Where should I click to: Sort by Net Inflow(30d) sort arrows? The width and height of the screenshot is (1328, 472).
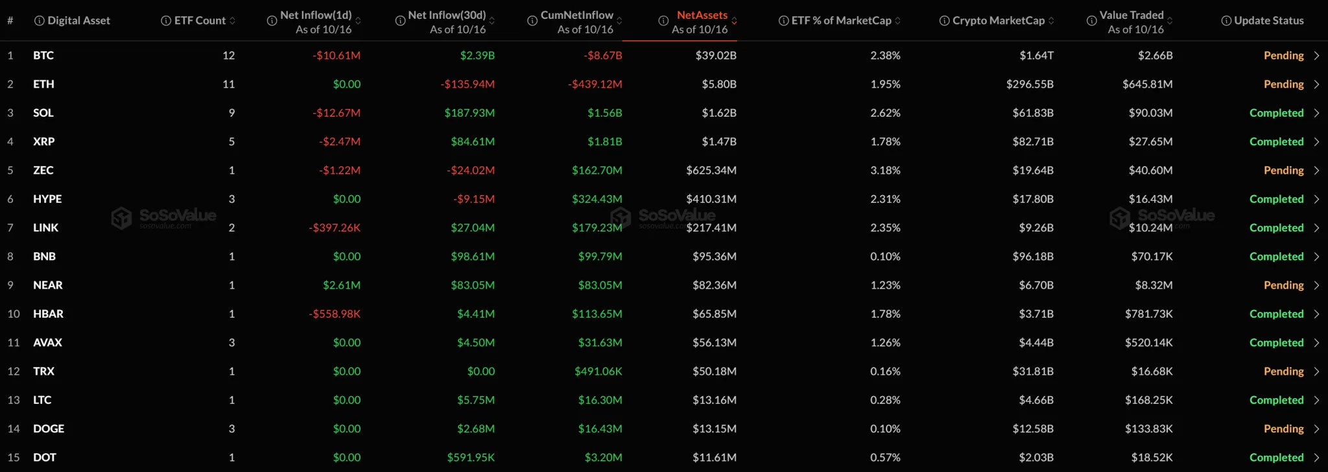point(492,21)
